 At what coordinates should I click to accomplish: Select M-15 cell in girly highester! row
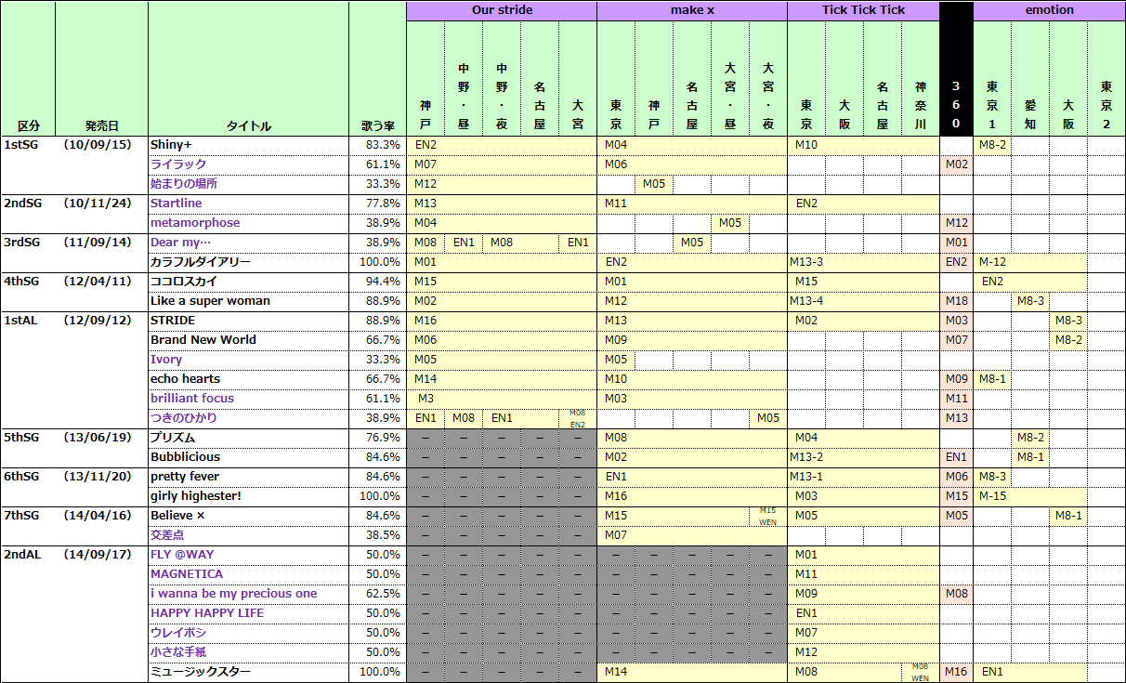(1030, 496)
